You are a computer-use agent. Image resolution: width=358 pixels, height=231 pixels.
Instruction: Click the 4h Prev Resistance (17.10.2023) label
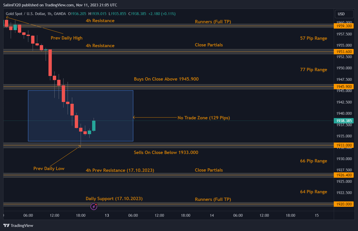pyautogui.click(x=120, y=170)
